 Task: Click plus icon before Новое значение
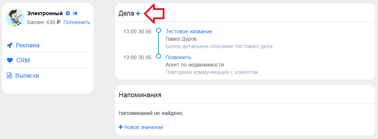pos(121,127)
